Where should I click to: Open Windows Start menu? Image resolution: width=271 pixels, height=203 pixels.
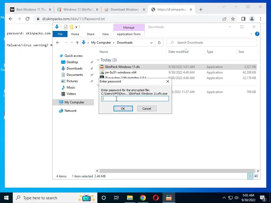coord(6,198)
